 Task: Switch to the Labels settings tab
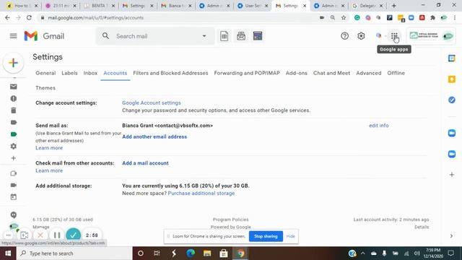[69, 73]
